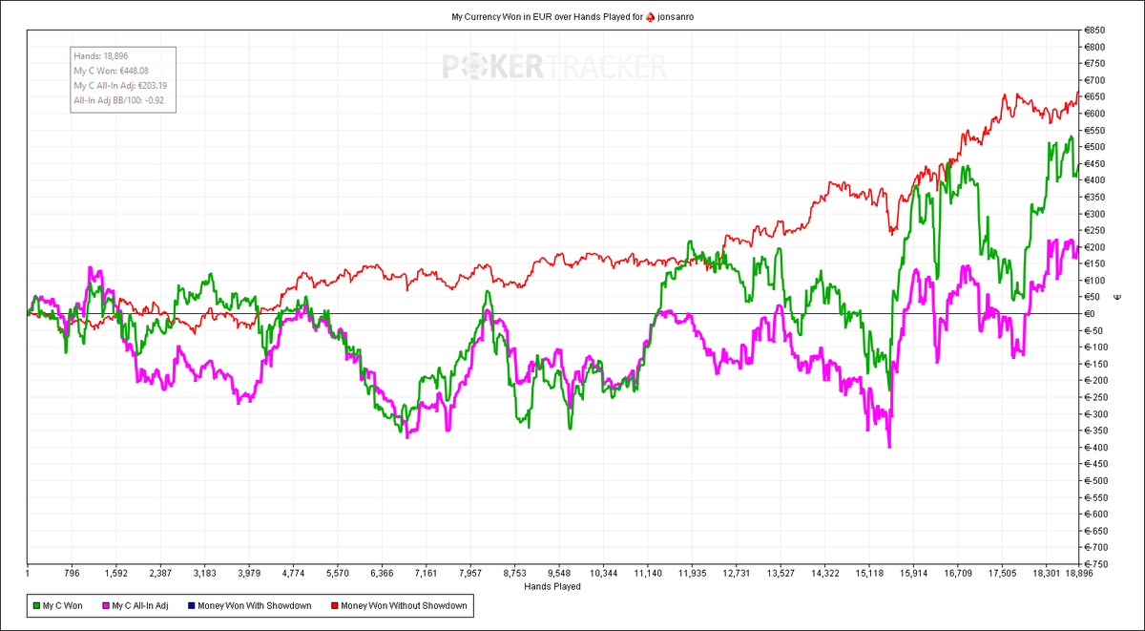
Task: Click the '5,570' tick label on the x-axis
Action: pyautogui.click(x=338, y=574)
